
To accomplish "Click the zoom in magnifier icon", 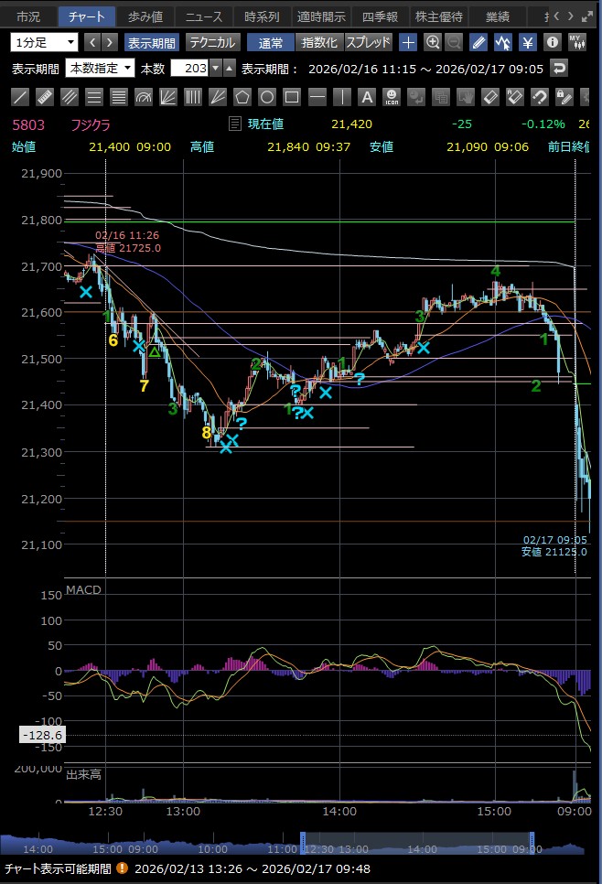I will coord(433,42).
